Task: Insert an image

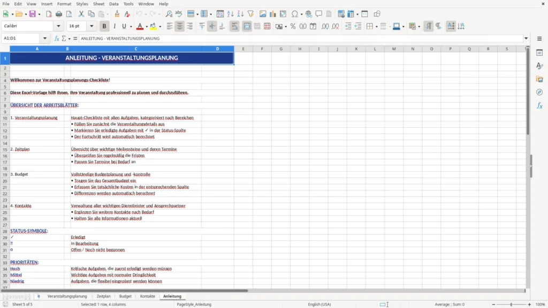Action: [x=263, y=14]
